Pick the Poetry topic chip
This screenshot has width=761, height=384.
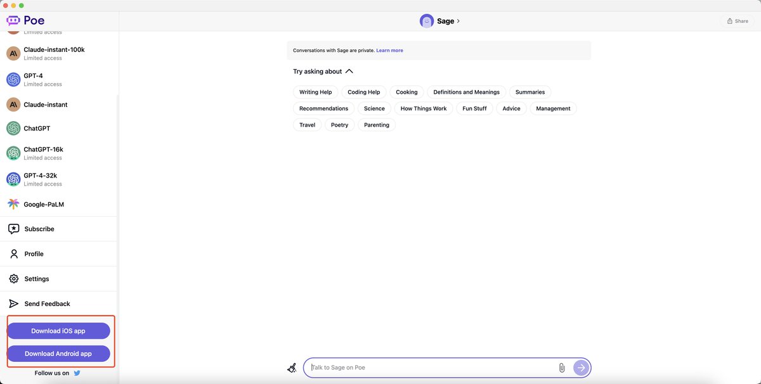(340, 125)
